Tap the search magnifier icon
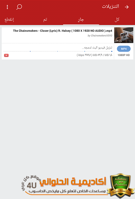Screen dimensions: 135x199 19,7
